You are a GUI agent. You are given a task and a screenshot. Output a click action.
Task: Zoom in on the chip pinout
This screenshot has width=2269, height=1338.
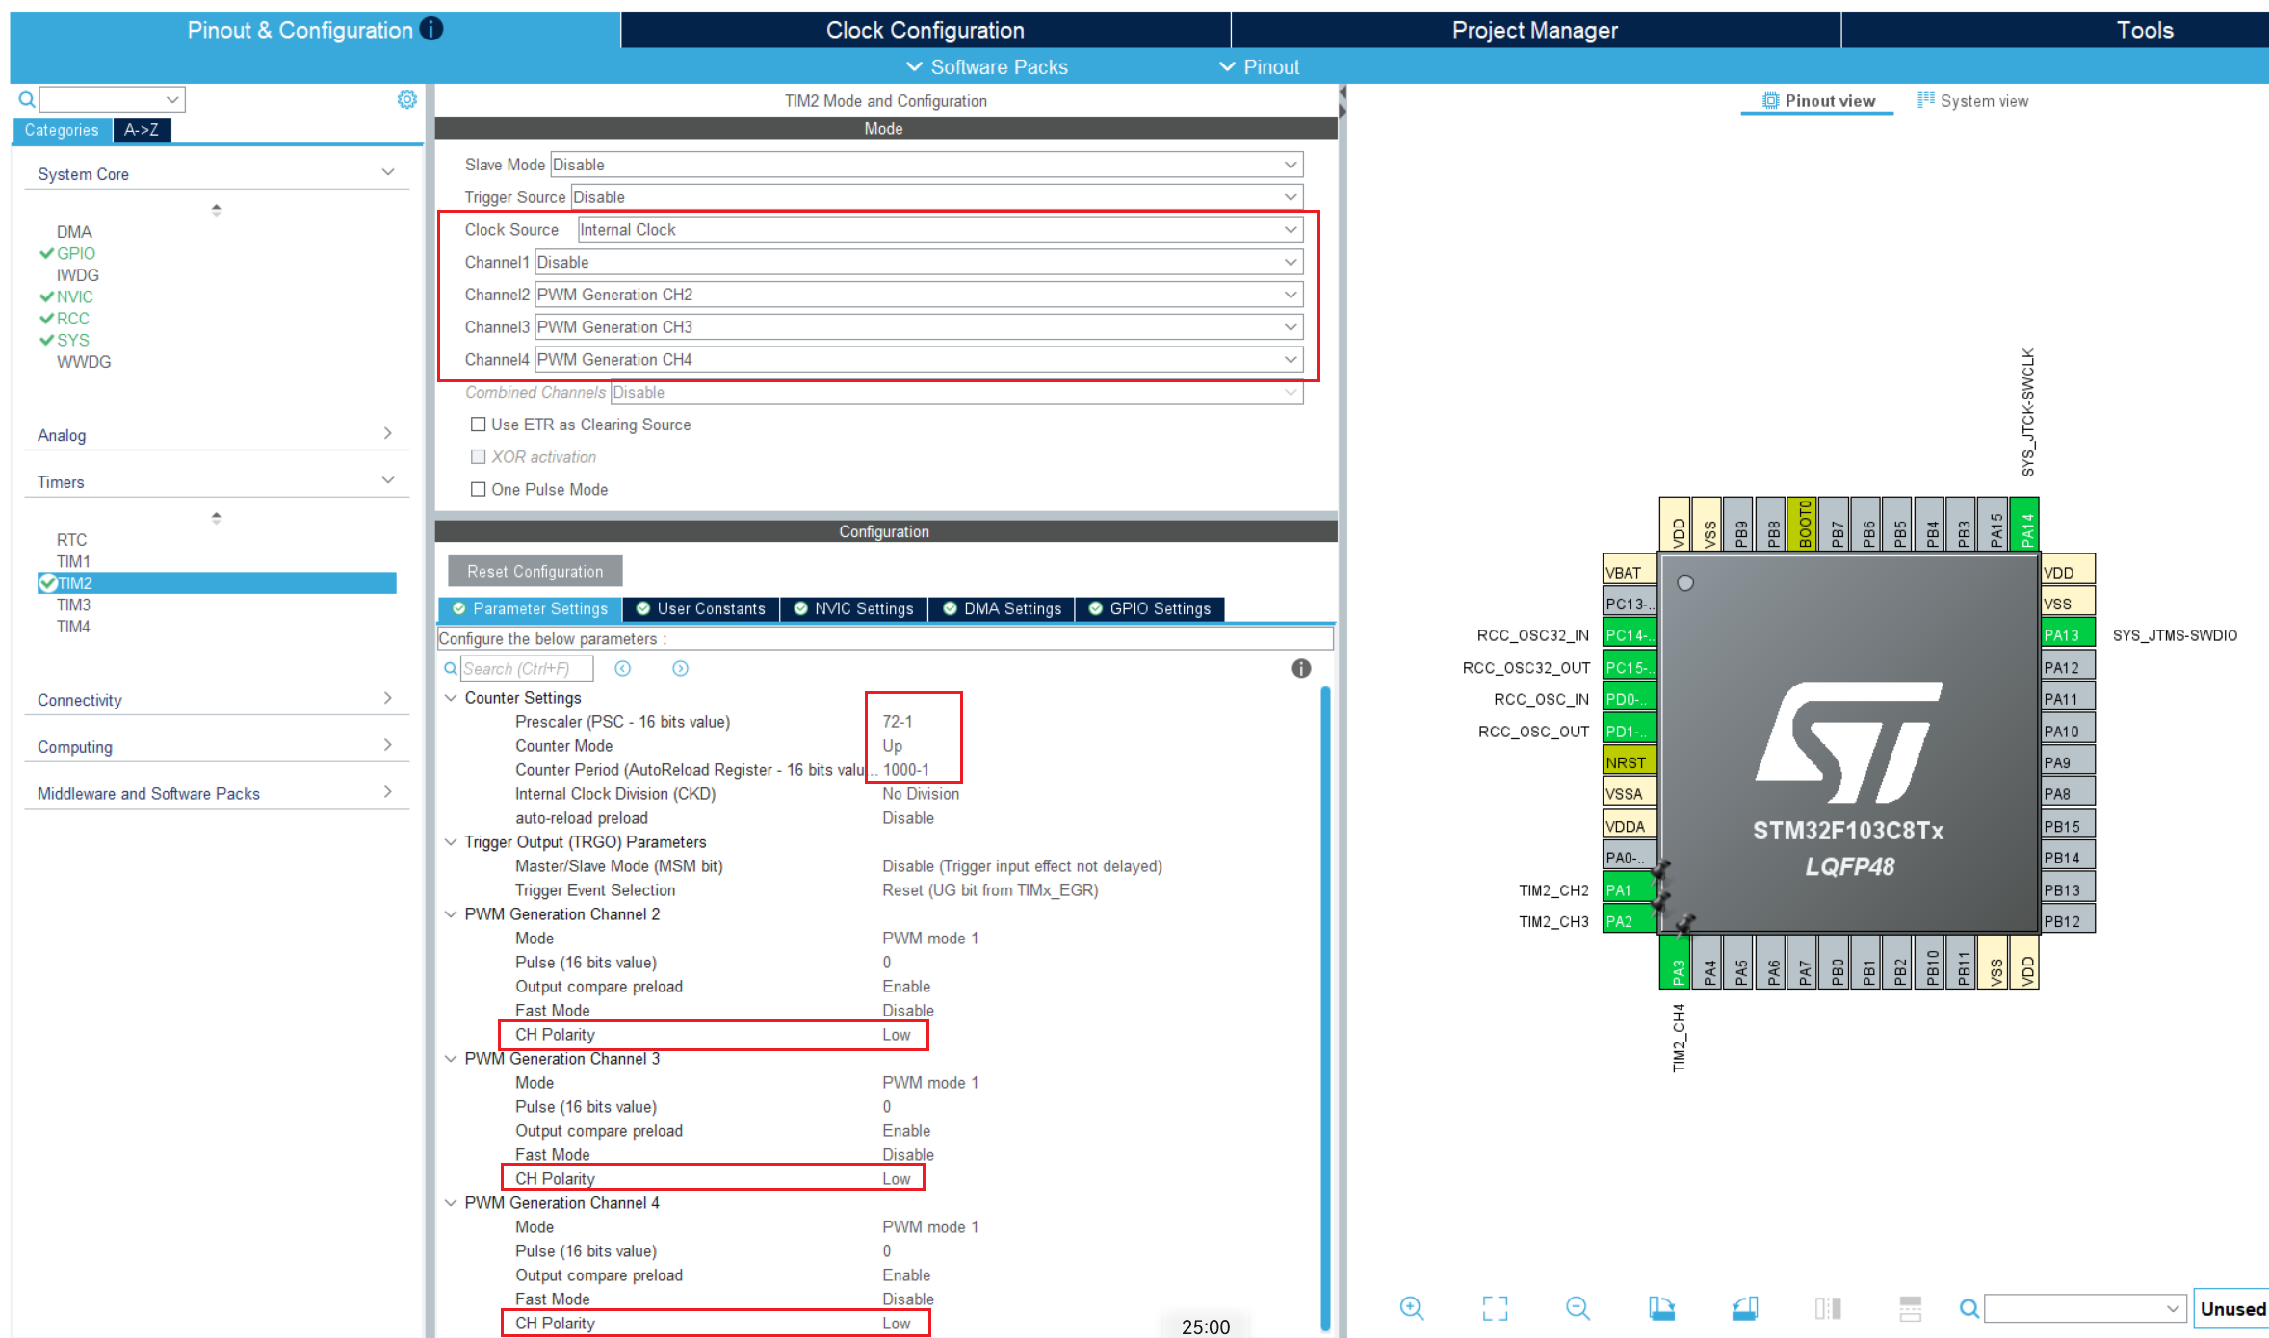coord(1412,1308)
